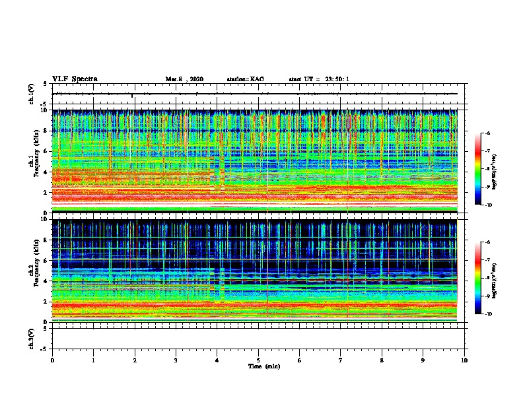Click the ch.2 "Frequency (kHz)" axis label
Screen dimensions: 523x404
36,263
